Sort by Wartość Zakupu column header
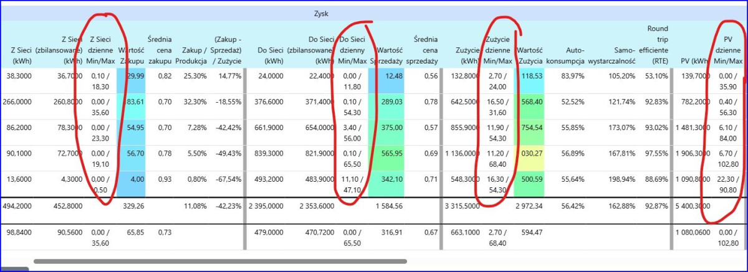This screenshot has height=272, width=748. (x=131, y=55)
